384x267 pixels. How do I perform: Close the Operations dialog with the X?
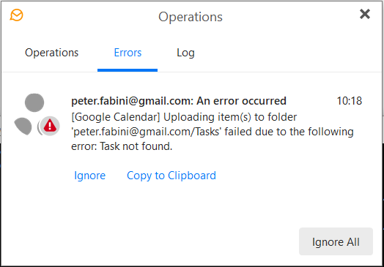coord(365,14)
